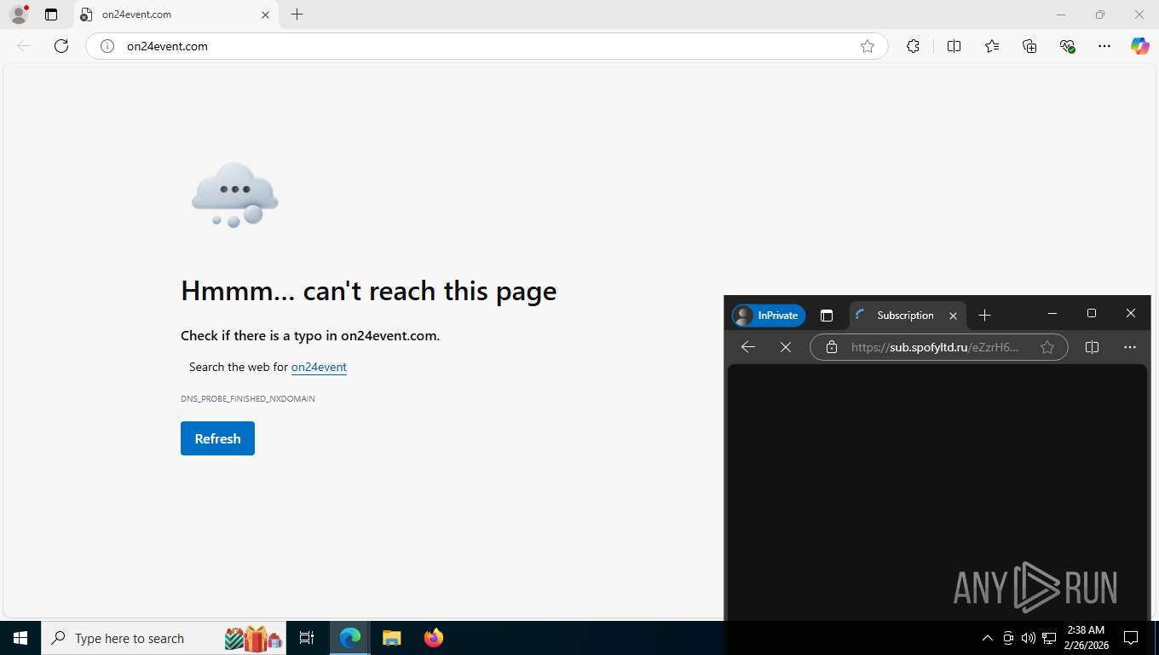View lock icon for sub.spofyltd.ru
Screen dimensions: 1159x655
click(832, 347)
